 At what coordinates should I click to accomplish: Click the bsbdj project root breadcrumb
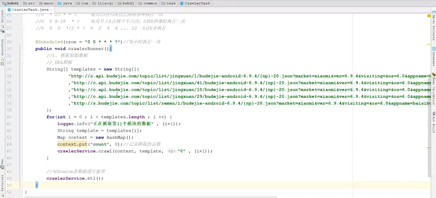tap(10, 3)
